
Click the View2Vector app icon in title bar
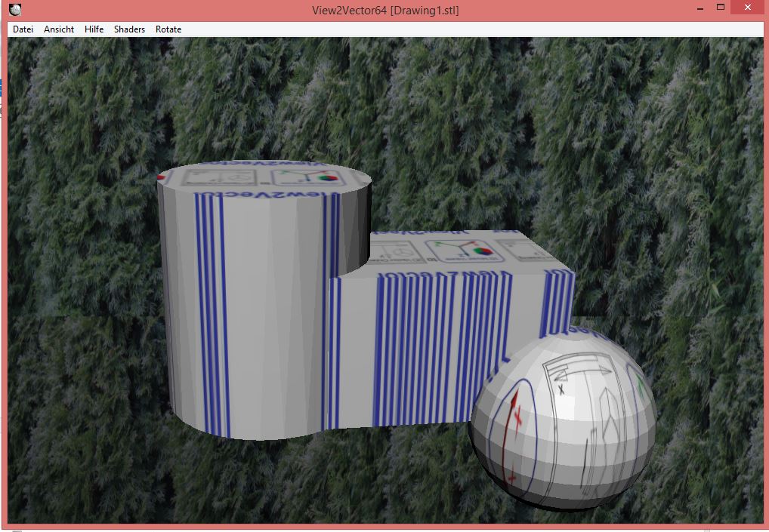(x=15, y=9)
